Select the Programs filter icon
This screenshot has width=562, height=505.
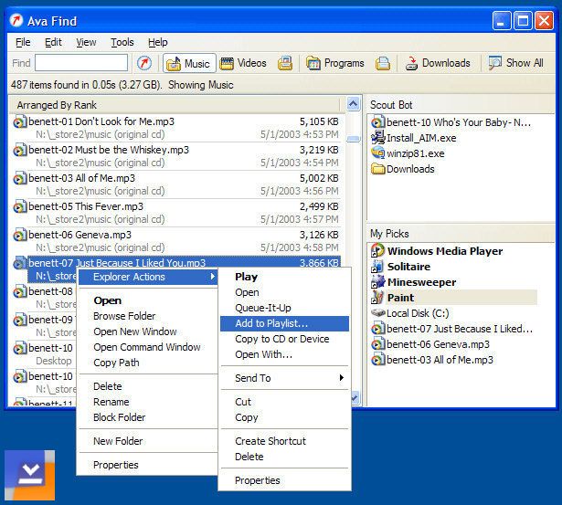coord(313,63)
